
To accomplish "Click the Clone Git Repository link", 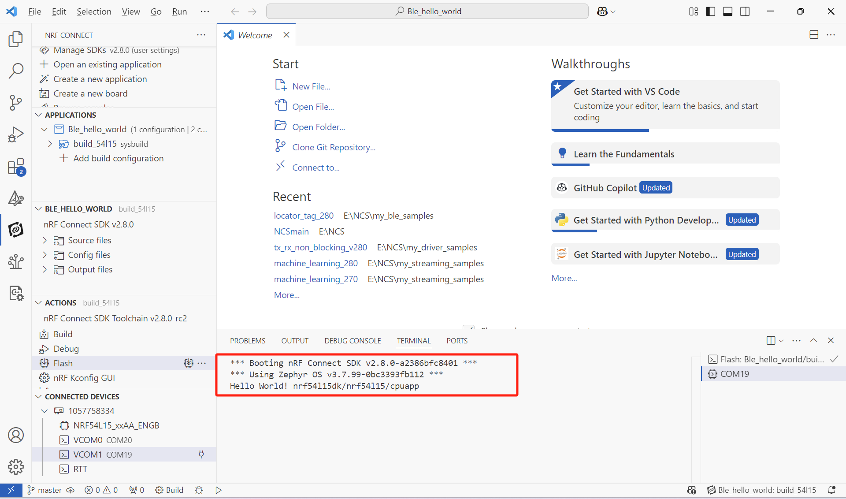I will (334, 147).
